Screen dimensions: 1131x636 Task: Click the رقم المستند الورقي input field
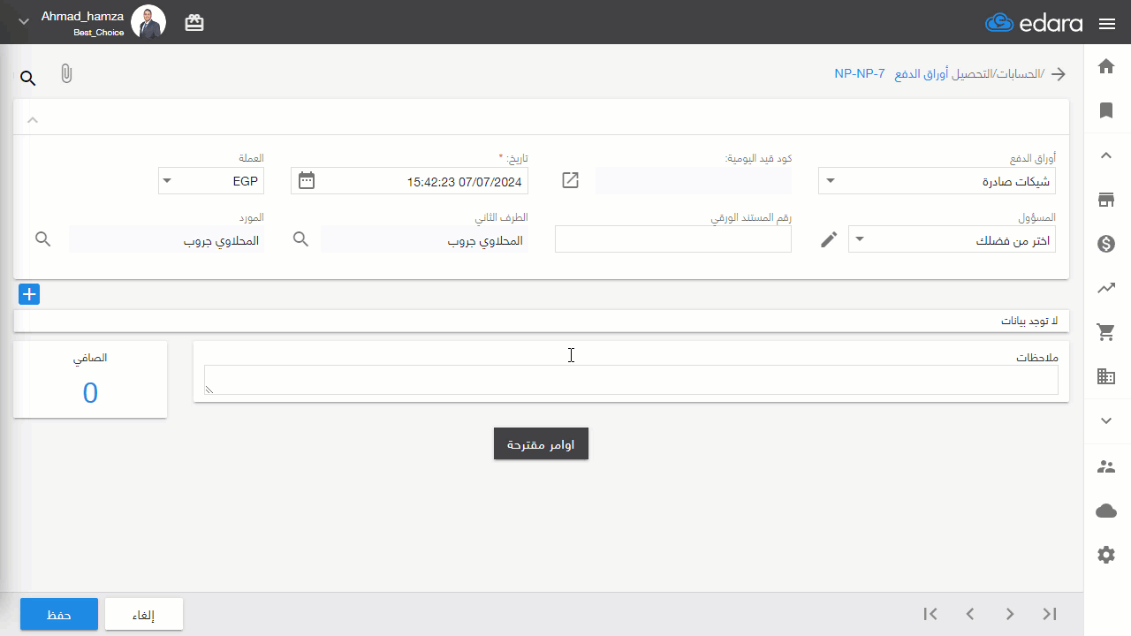[x=673, y=239]
